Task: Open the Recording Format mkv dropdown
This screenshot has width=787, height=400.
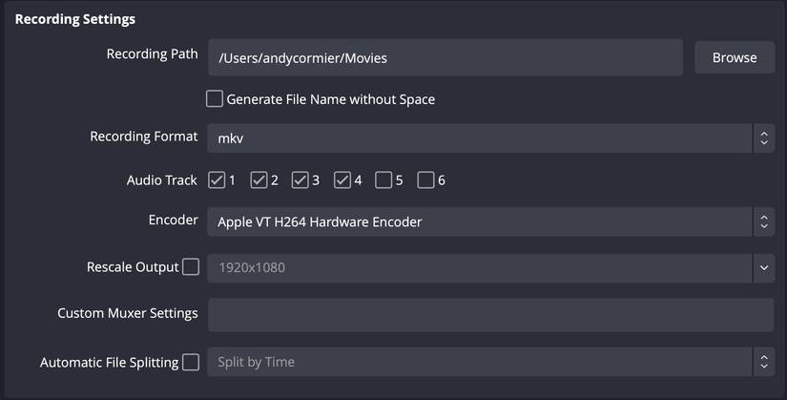Action: pos(479,137)
